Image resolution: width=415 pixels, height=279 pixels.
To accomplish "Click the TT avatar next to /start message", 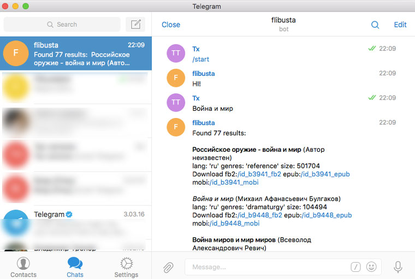I will point(176,53).
